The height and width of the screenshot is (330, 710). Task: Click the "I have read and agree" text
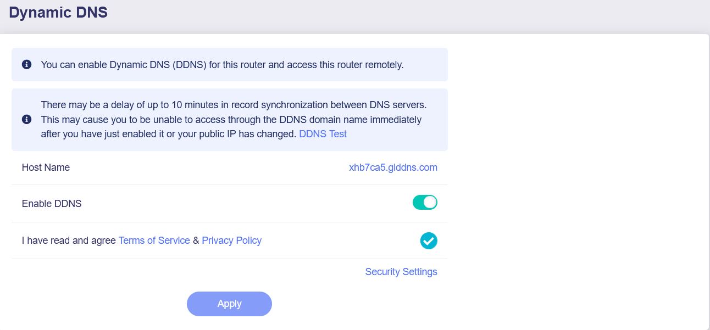pos(69,240)
